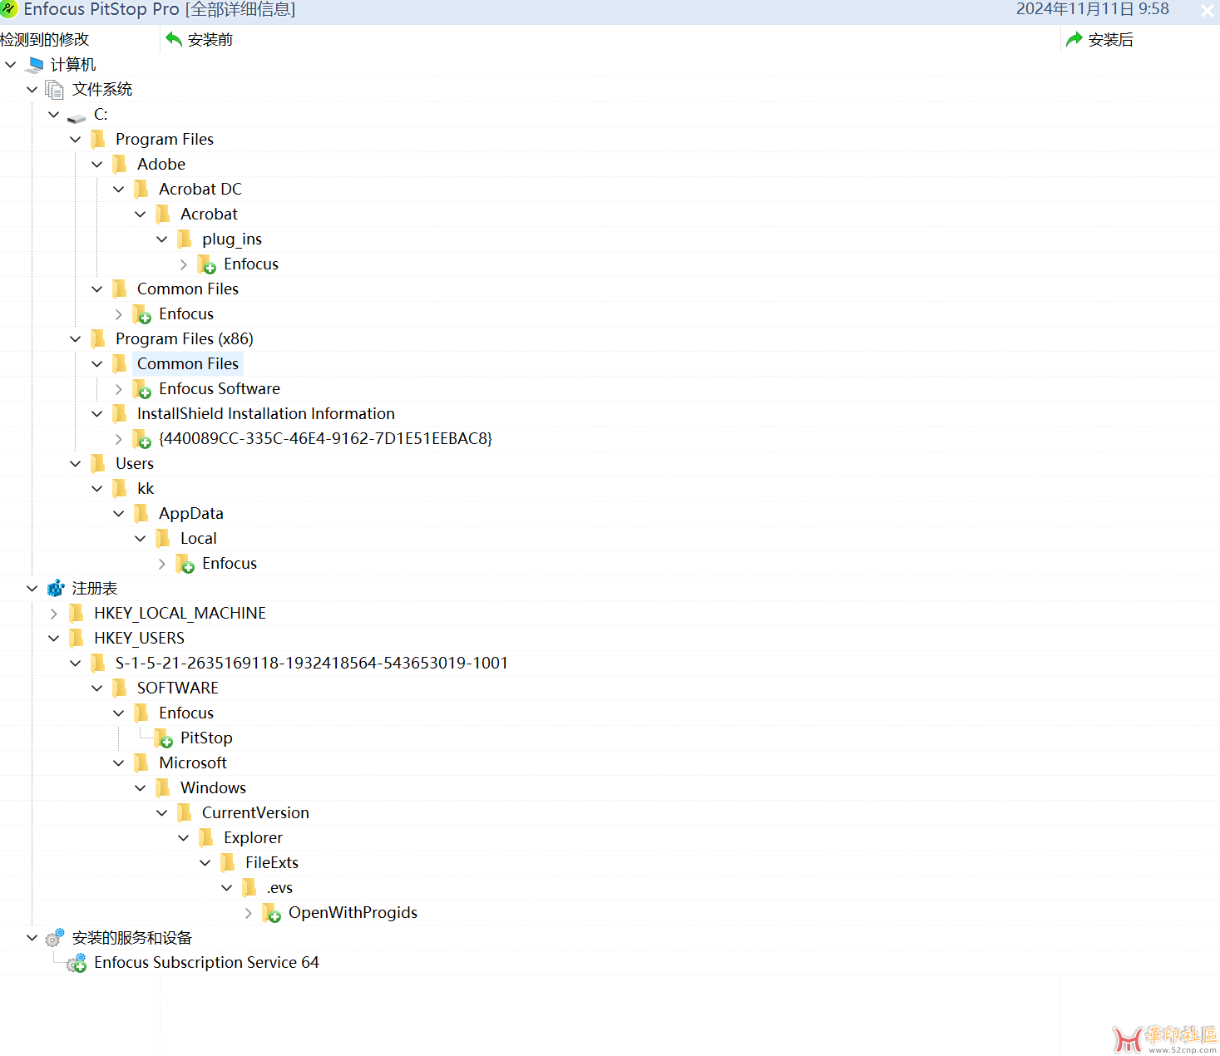This screenshot has width=1220, height=1056.
Task: Click the date text 2024年11月11日 9:58
Action: (1092, 9)
